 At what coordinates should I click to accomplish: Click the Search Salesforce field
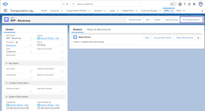coord(105,4)
